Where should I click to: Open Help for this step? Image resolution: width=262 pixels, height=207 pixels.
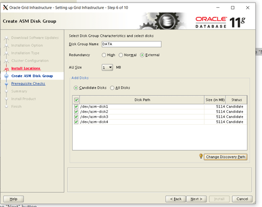pos(13,199)
